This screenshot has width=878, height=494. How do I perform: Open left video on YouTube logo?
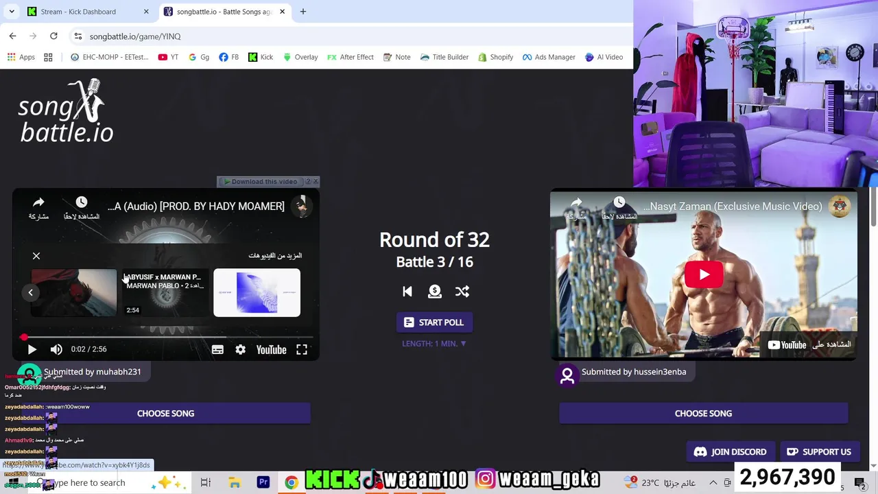pos(271,349)
